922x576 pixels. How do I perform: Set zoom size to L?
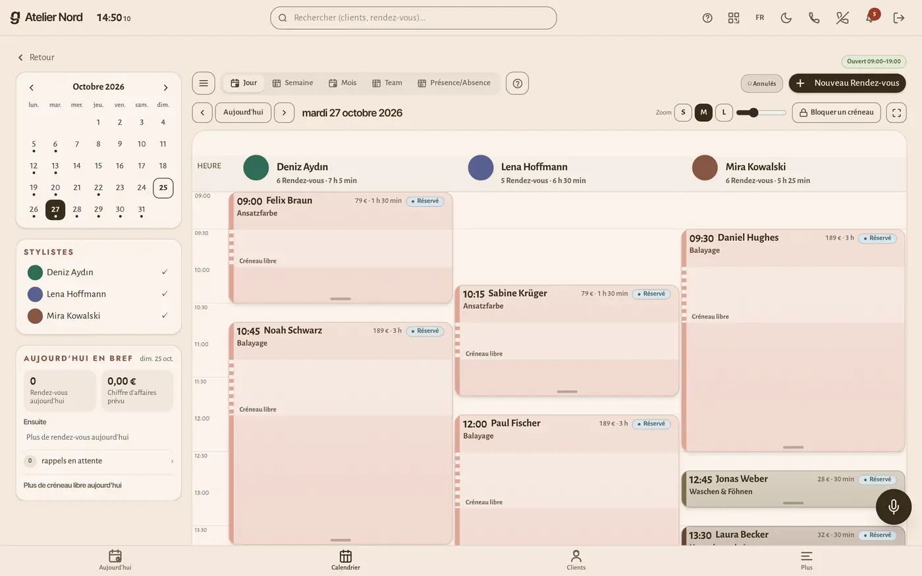point(724,113)
